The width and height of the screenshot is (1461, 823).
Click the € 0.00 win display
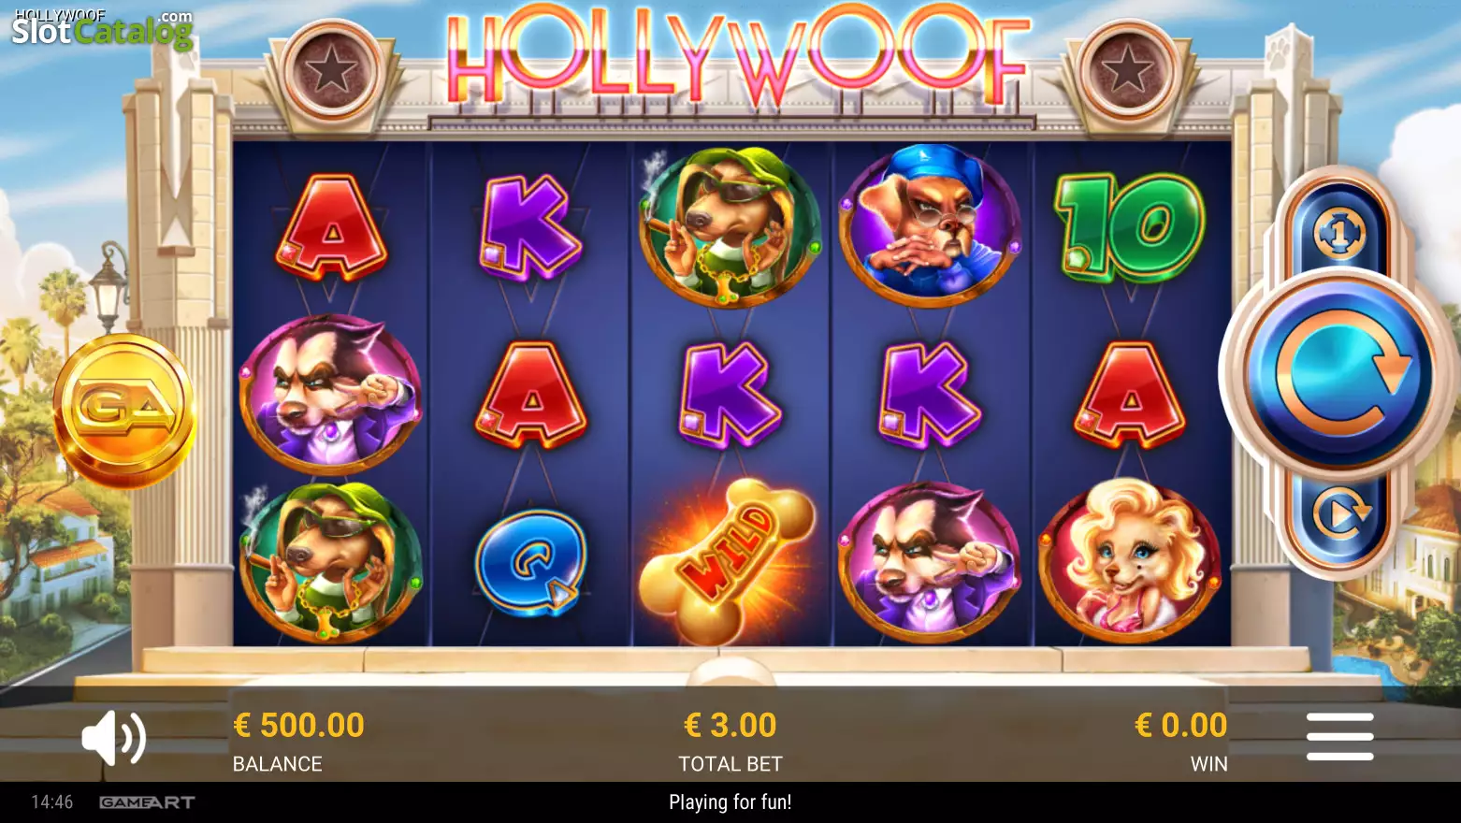coord(1180,726)
